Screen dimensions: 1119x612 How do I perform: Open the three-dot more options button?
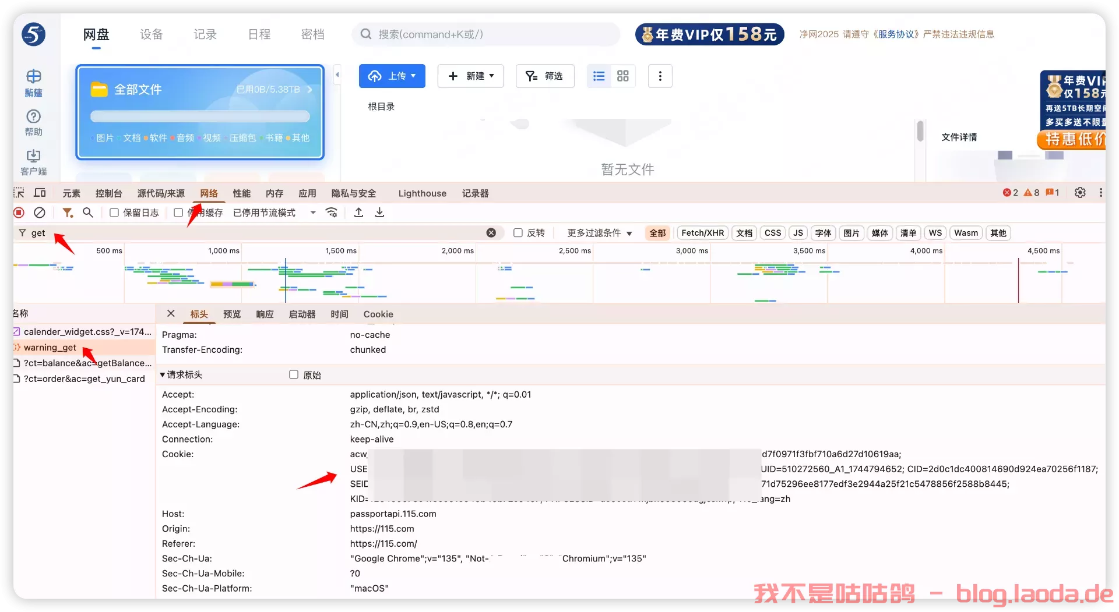pos(660,76)
